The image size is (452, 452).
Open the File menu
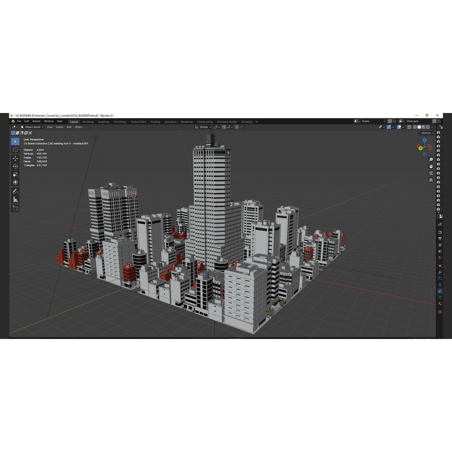19,121
